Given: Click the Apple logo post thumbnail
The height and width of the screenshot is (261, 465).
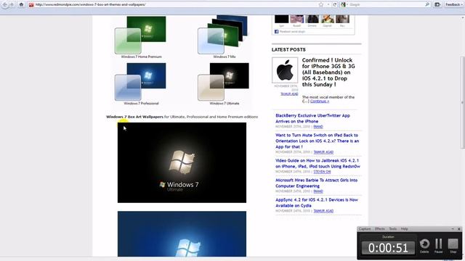Looking at the screenshot, I should [285, 70].
